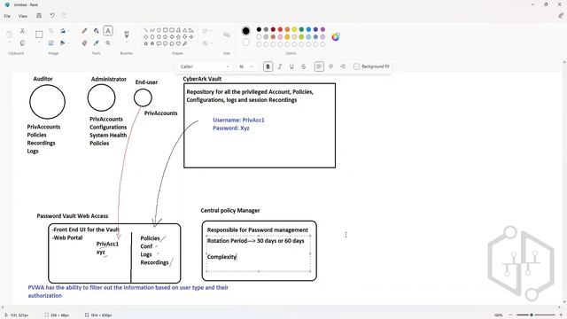Toggle Strikethrough text formatting
The image size is (567, 319).
click(x=304, y=66)
